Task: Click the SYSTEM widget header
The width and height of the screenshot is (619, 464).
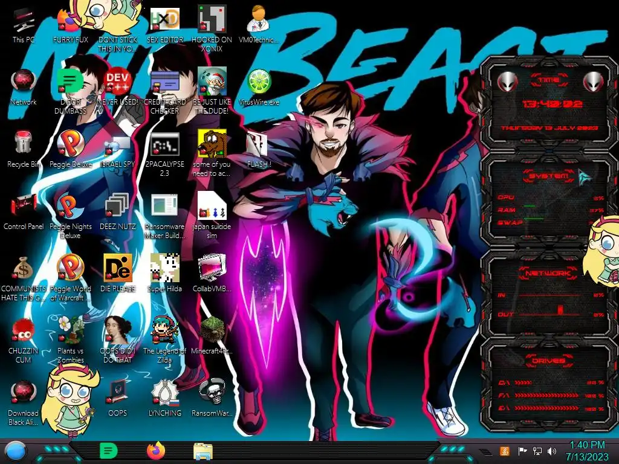Action: point(549,176)
